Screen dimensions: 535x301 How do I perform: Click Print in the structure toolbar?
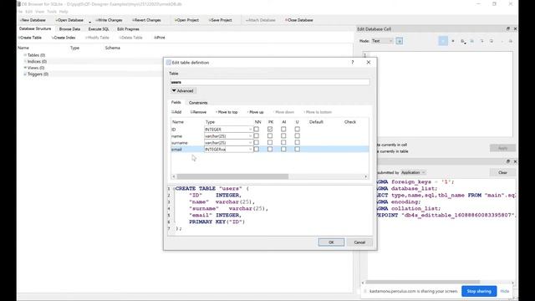click(x=160, y=38)
